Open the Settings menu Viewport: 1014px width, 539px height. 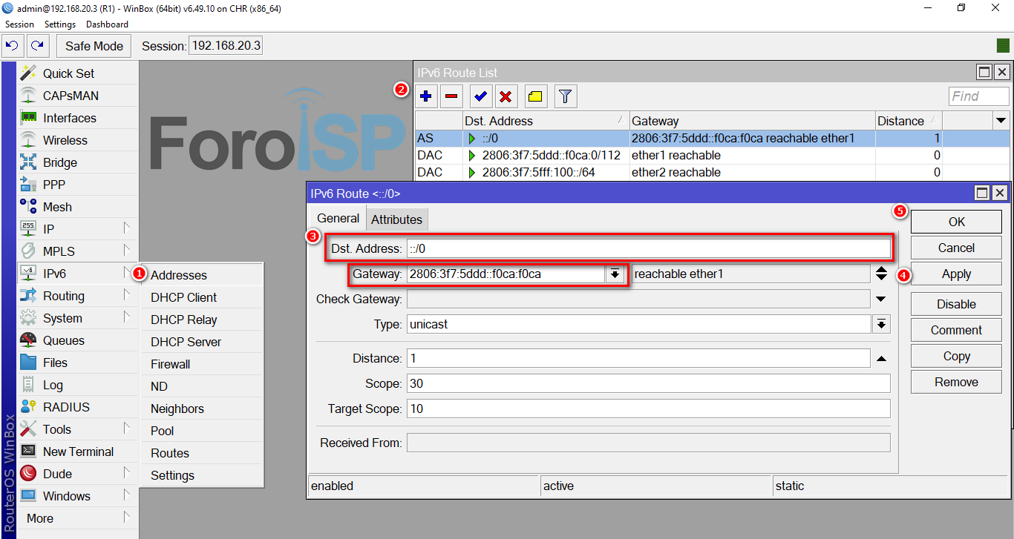point(60,24)
